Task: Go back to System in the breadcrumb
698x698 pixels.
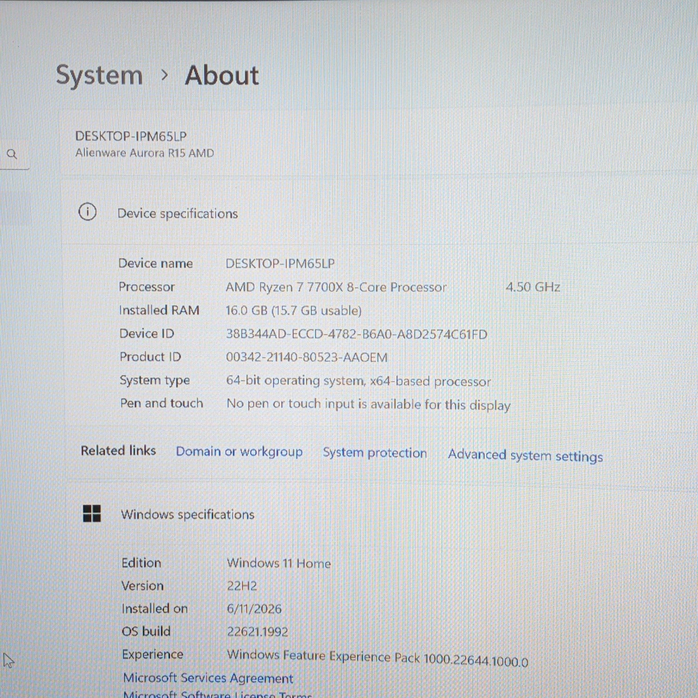Action: [x=99, y=75]
